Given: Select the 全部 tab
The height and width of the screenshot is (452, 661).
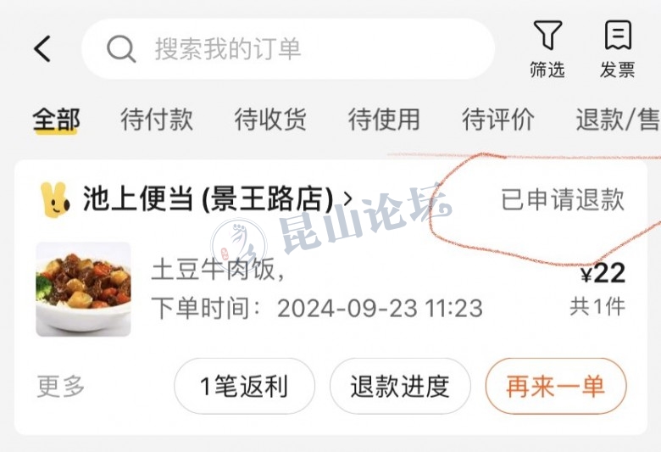Looking at the screenshot, I should (x=56, y=120).
